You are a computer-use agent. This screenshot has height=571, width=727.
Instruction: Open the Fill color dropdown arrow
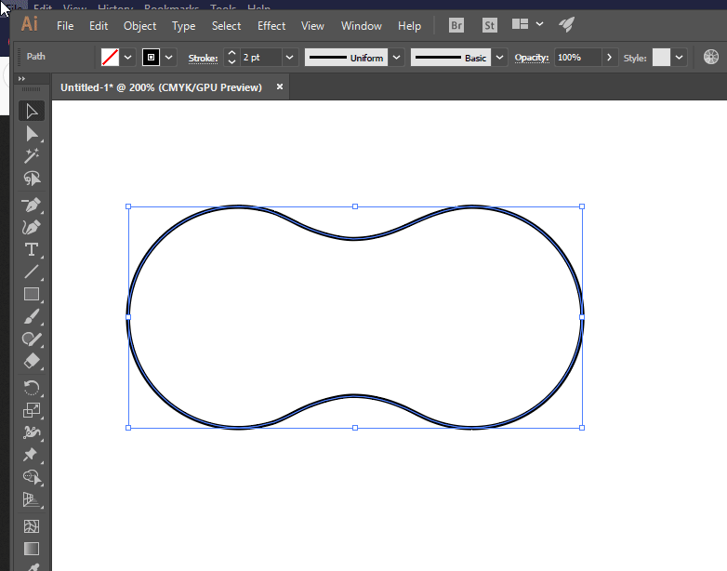(128, 58)
